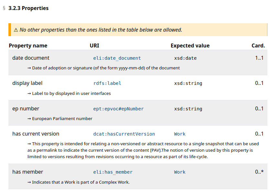The height and width of the screenshot is (193, 271).
Task: Click the 3.2.3 Properties heading
Action: point(28,8)
